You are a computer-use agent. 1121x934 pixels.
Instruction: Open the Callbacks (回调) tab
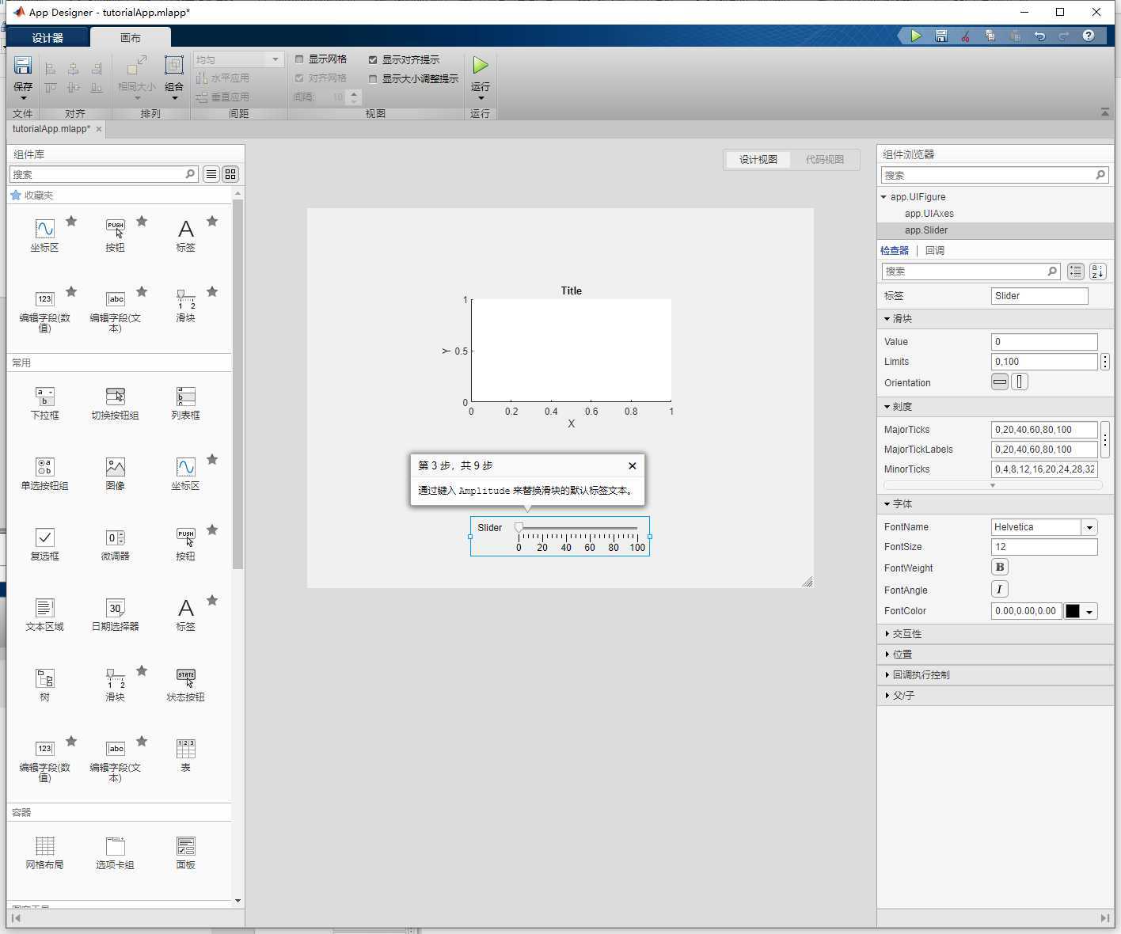[x=935, y=251]
